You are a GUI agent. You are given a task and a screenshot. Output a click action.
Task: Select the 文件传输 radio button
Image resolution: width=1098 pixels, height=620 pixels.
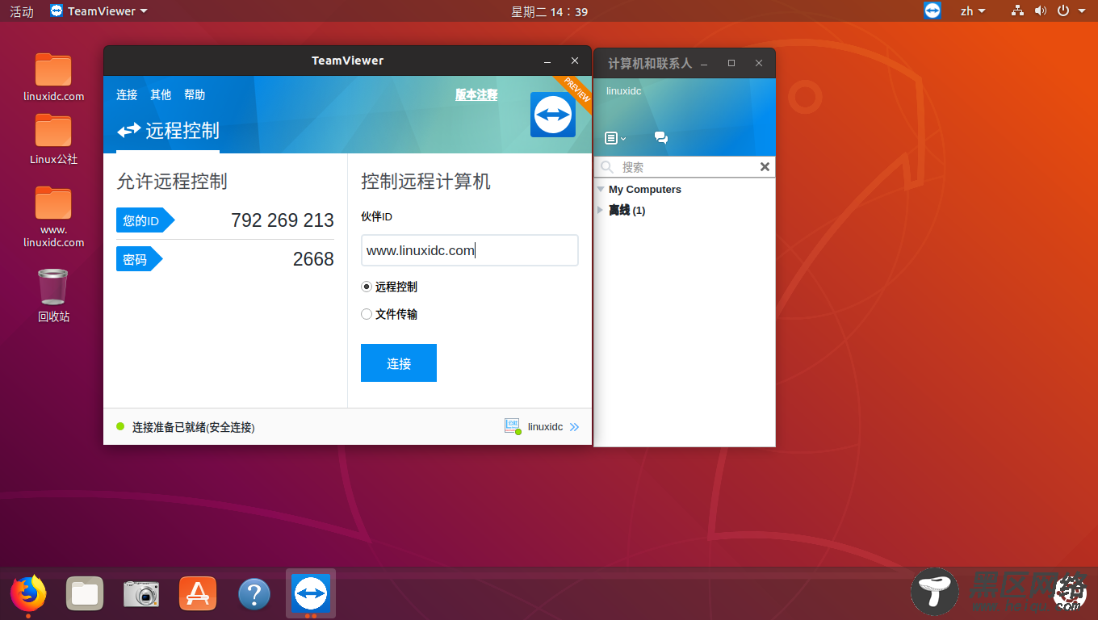click(367, 314)
